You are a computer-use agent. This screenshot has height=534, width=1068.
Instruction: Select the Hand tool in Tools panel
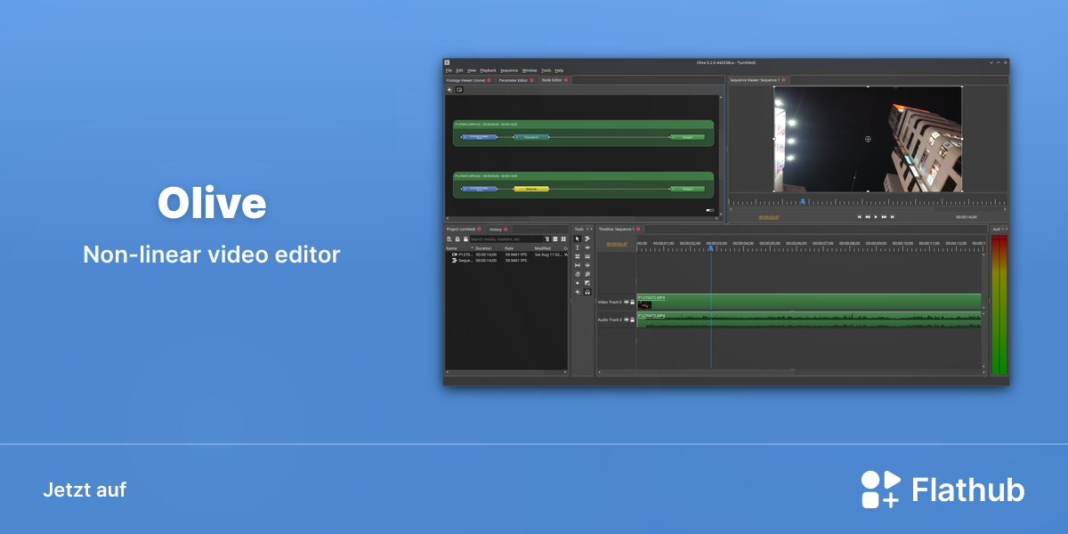click(578, 274)
